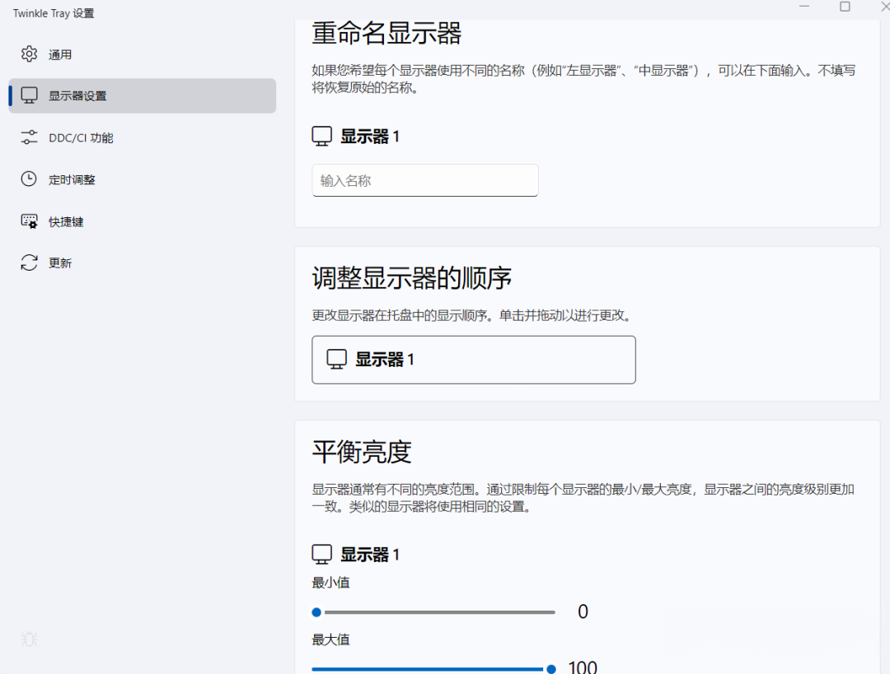This screenshot has width=890, height=674.
Task: Click the 平衡亮度 heading
Action: (x=362, y=452)
